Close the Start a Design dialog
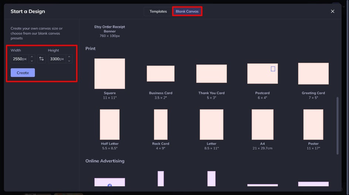 [x=332, y=11]
